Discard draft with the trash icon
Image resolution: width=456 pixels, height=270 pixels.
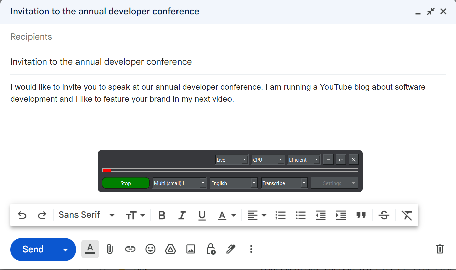tap(440, 249)
